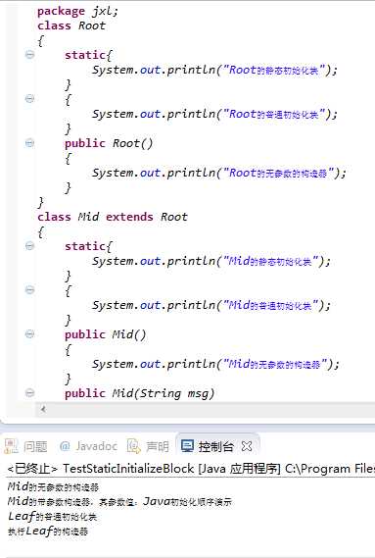Click the 'static{' keyword in class Root
375x558 pixels.
point(88,55)
